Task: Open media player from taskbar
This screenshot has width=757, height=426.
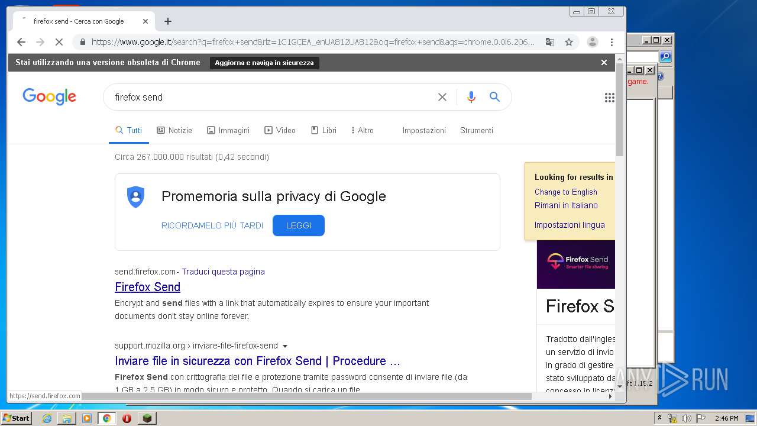Action: (87, 418)
